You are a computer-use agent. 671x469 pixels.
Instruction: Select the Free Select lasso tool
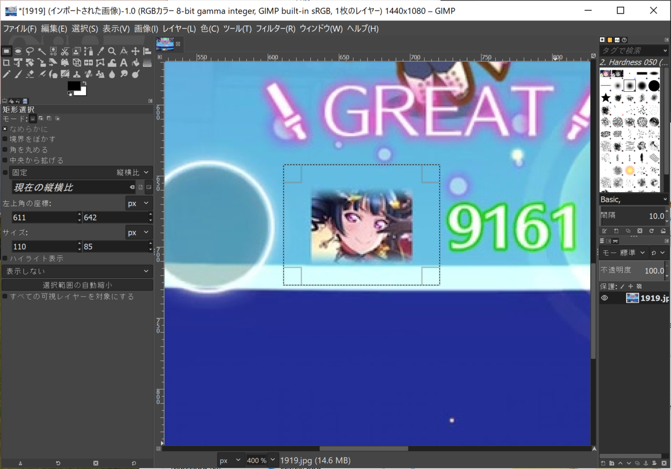[x=29, y=51]
